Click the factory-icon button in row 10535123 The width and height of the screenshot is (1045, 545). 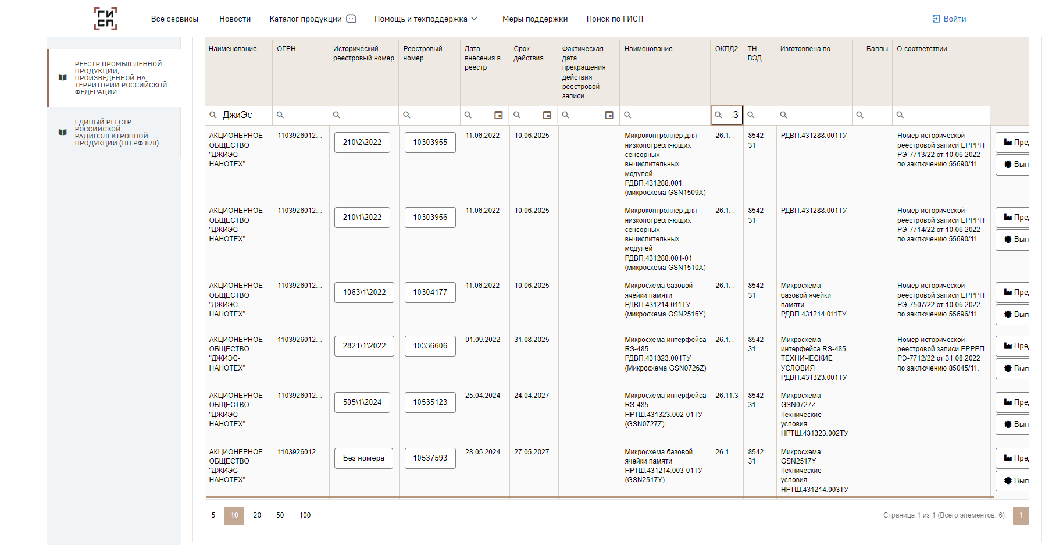point(1012,402)
